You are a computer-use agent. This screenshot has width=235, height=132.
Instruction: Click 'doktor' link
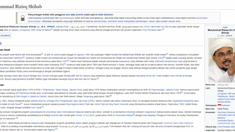click(x=79, y=123)
